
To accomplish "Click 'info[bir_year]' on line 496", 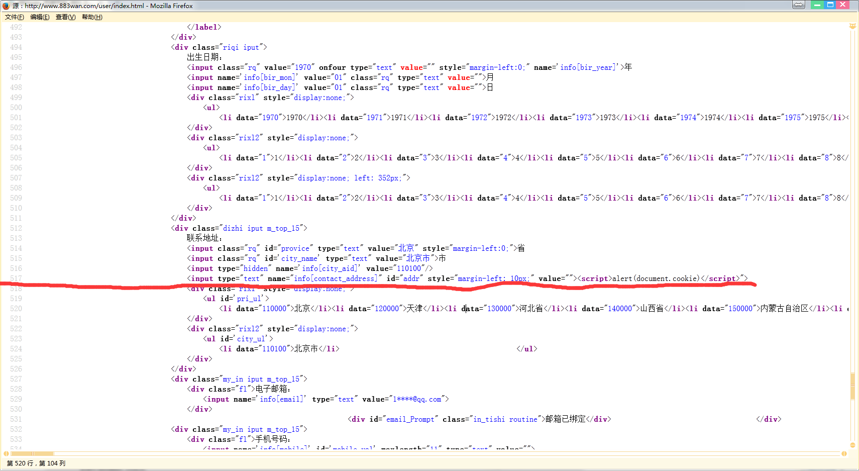I will point(589,67).
